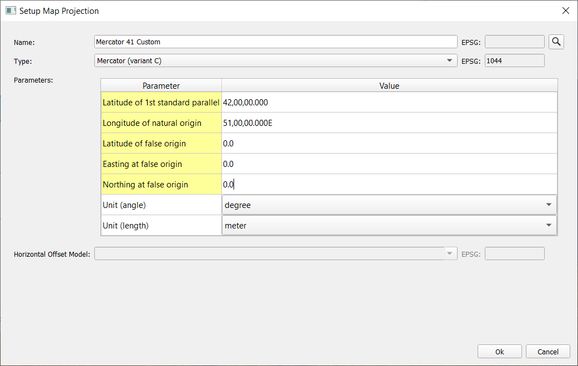Select the Easting at false origin label cell
This screenshot has width=578, height=366.
161,164
